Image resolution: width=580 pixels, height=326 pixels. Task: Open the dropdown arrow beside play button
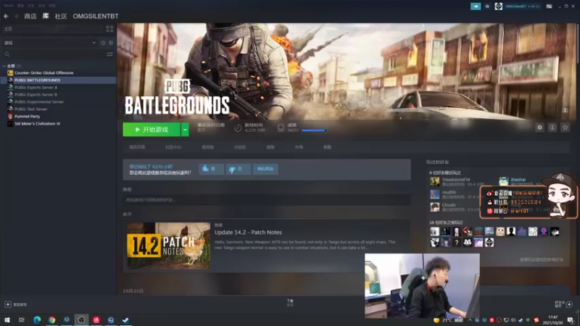185,130
